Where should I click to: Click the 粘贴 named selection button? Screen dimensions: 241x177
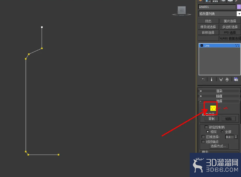[228, 119]
